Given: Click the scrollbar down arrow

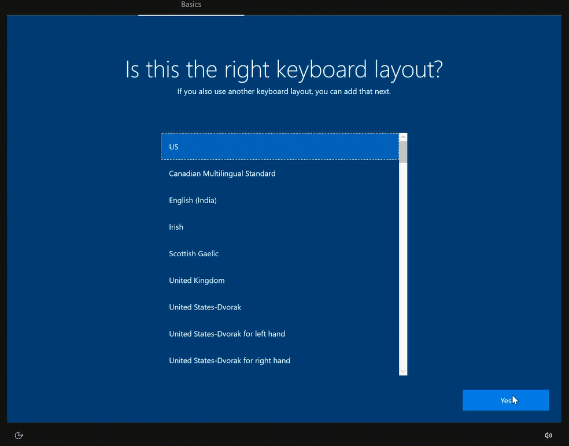Looking at the screenshot, I should pyautogui.click(x=403, y=371).
